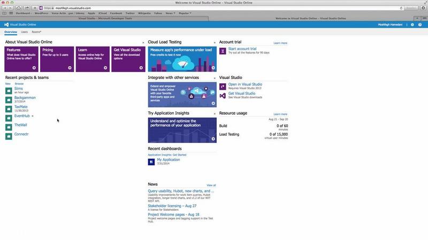Image resolution: width=428 pixels, height=240 pixels.
Task: Open the Wikipedia bookmark
Action: coord(144,13)
